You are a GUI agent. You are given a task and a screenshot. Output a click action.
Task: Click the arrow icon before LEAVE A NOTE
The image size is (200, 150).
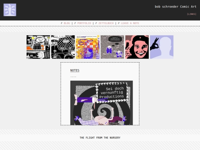coord(119,23)
